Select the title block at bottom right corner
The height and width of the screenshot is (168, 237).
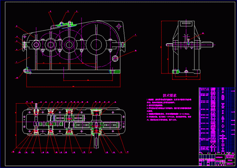point(217,160)
